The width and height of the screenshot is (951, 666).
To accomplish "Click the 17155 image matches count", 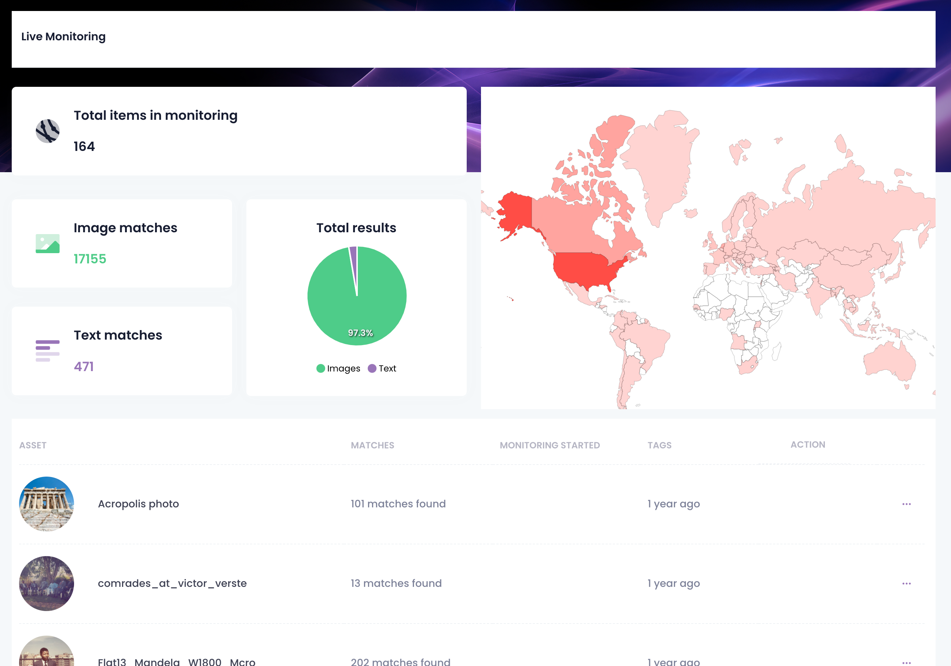I will click(x=90, y=259).
